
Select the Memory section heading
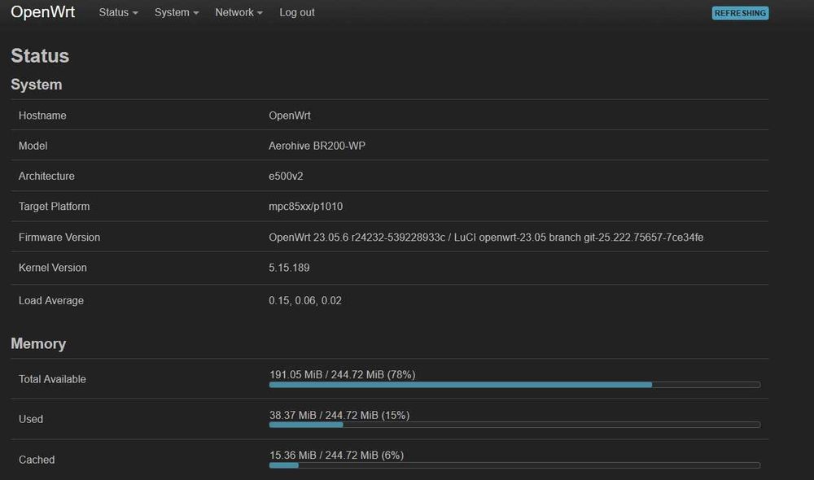[x=38, y=343]
